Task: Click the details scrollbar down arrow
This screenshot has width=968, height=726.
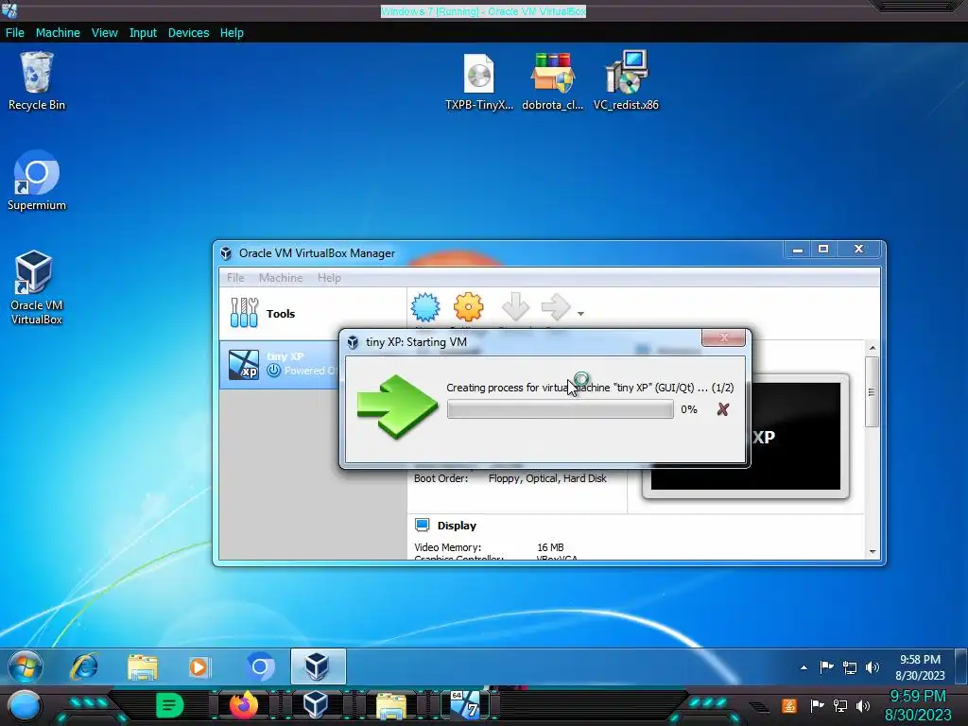Action: [x=872, y=551]
